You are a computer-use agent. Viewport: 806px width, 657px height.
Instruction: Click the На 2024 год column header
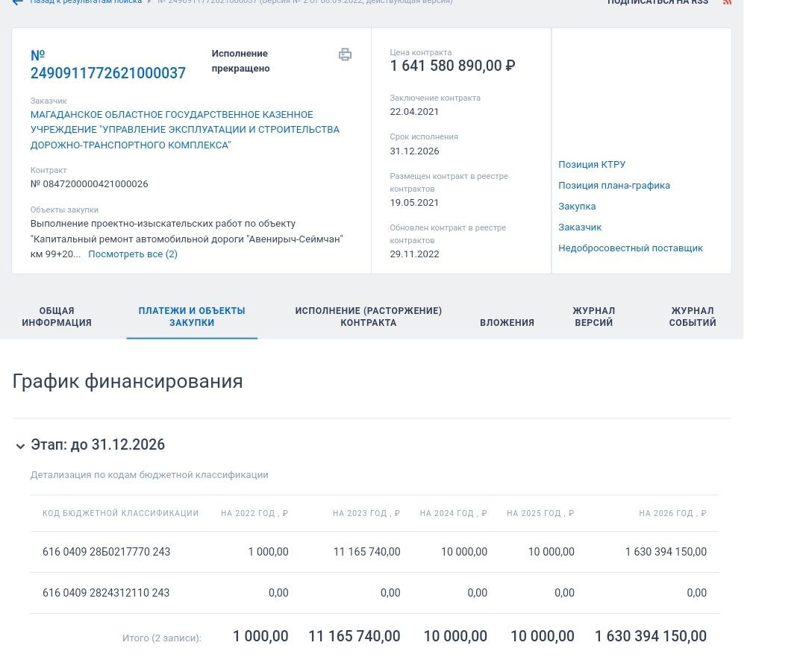[453, 513]
